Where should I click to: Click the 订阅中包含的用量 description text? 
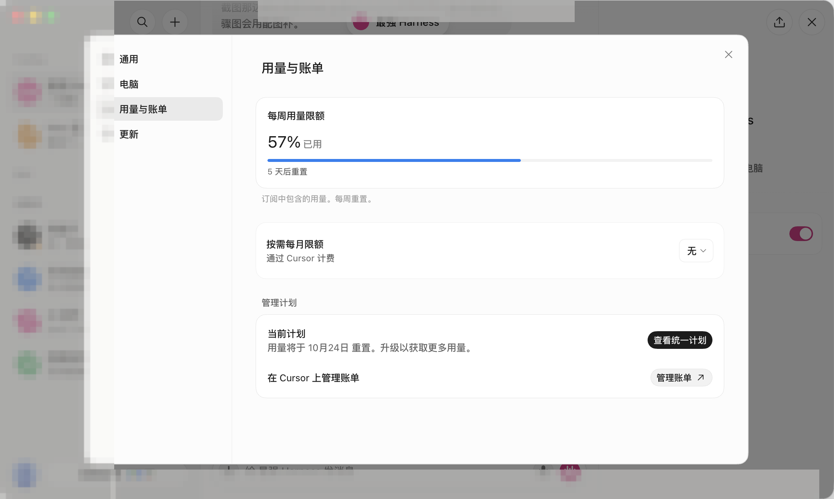click(318, 199)
